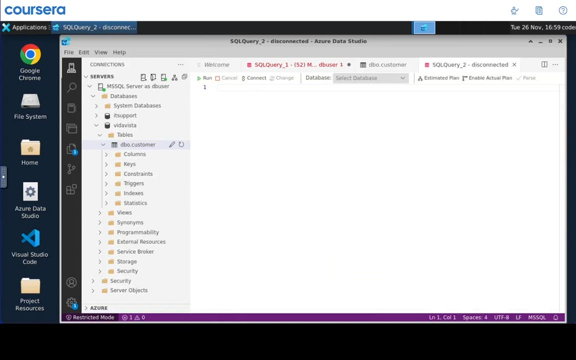Close SQLQuery_2 tab

pyautogui.click(x=514, y=64)
